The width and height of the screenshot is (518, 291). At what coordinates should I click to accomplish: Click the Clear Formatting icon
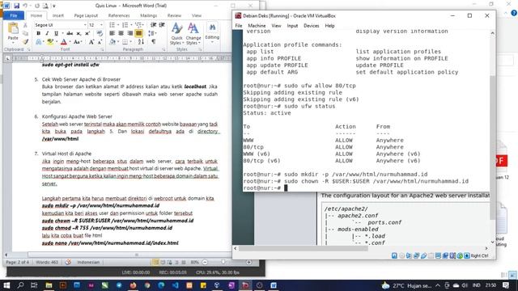click(100, 33)
